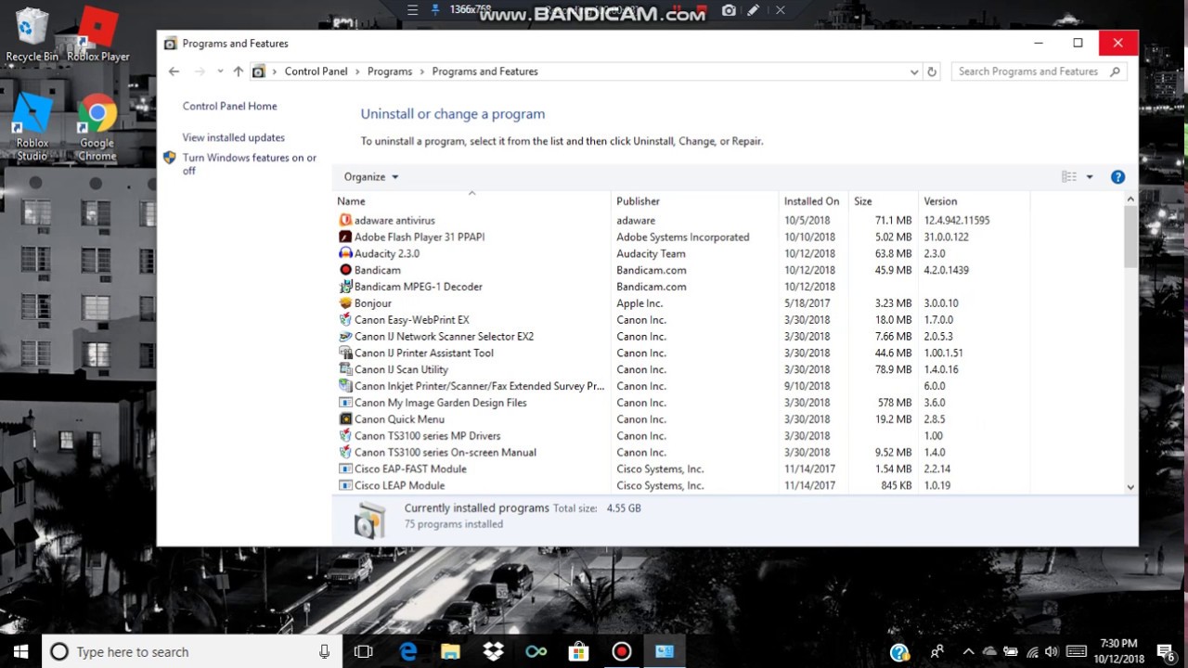Click the program list vertical scrollbar thumb
This screenshot has width=1188, height=668.
[x=1130, y=237]
